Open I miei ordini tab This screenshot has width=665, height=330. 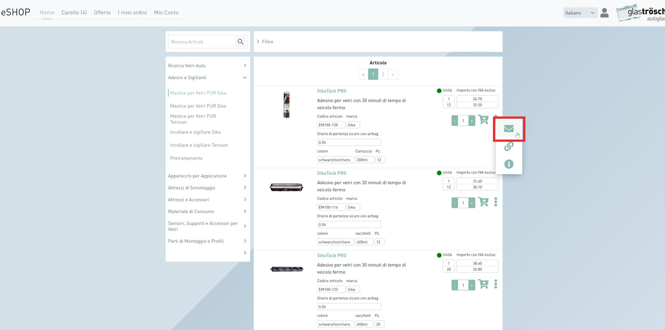coord(133,12)
